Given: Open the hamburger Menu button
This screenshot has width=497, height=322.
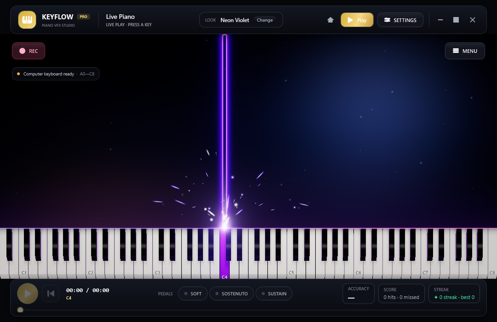Looking at the screenshot, I should click(465, 51).
